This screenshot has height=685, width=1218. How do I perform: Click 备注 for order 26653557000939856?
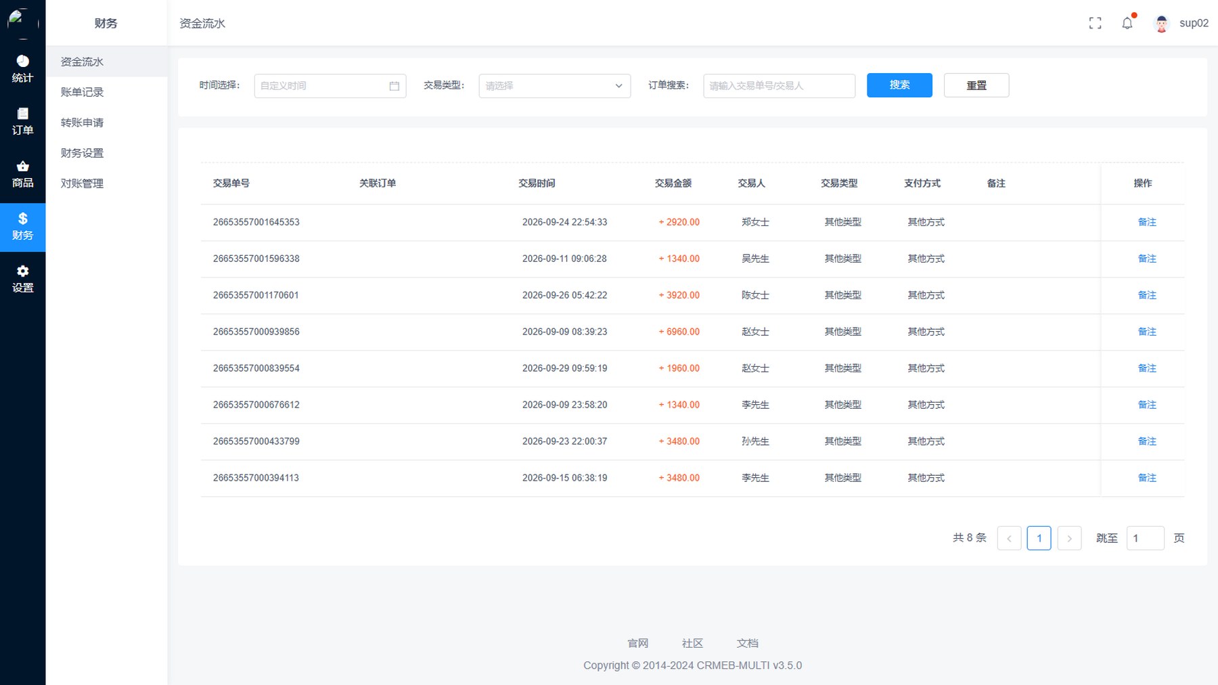pyautogui.click(x=1147, y=332)
